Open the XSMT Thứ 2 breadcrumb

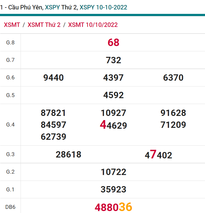[44, 25]
